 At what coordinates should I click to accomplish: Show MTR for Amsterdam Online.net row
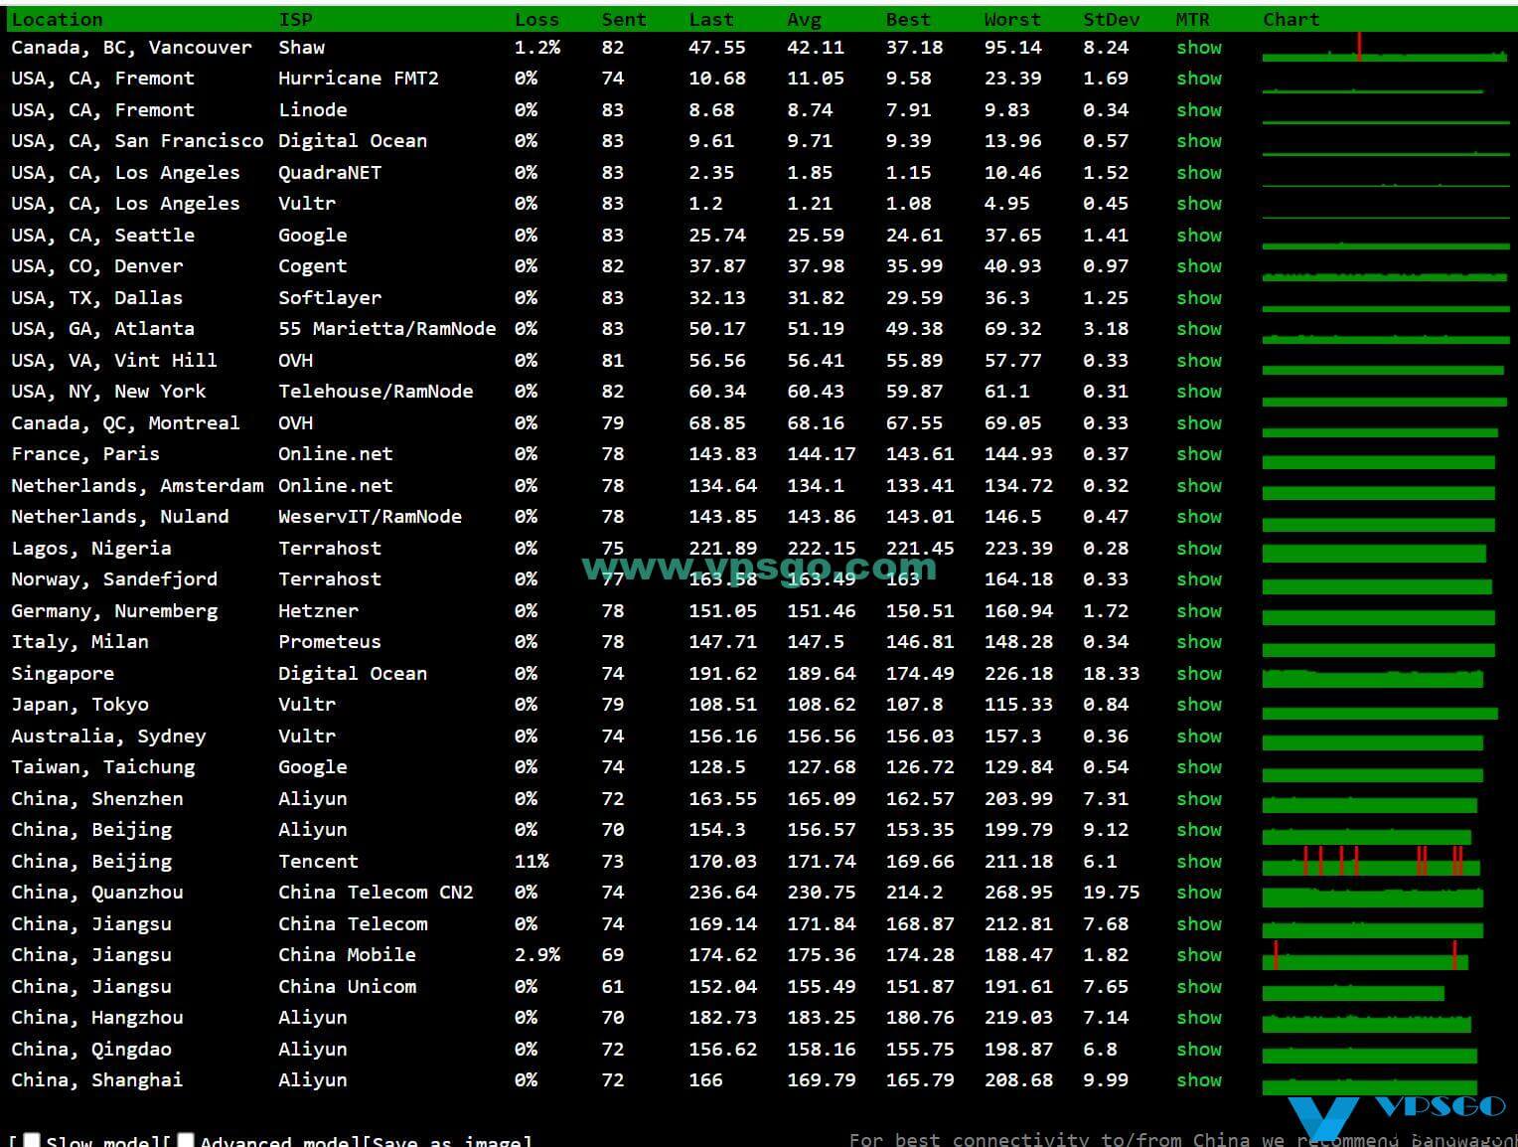(1199, 486)
